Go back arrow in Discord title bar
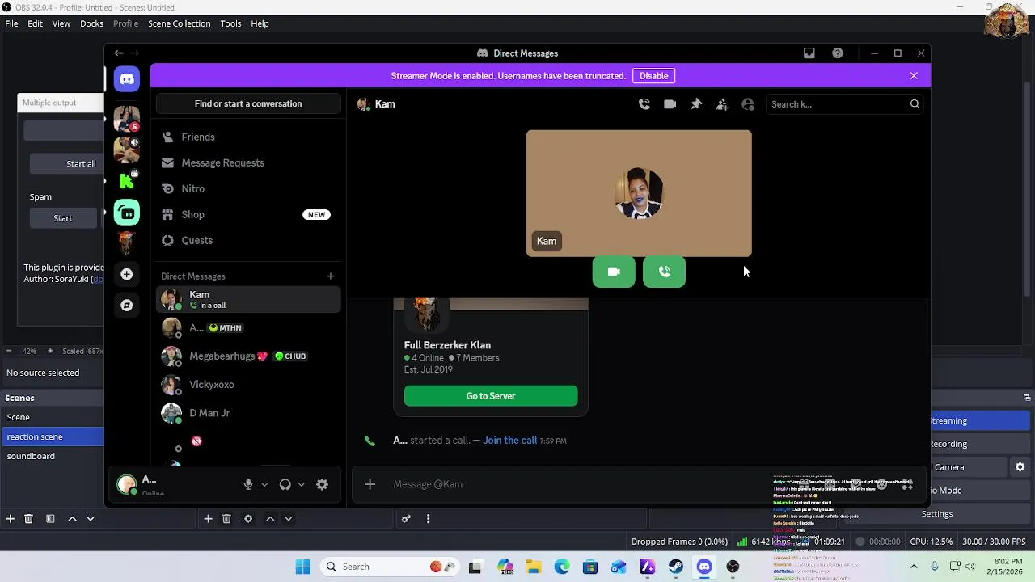 tap(119, 53)
